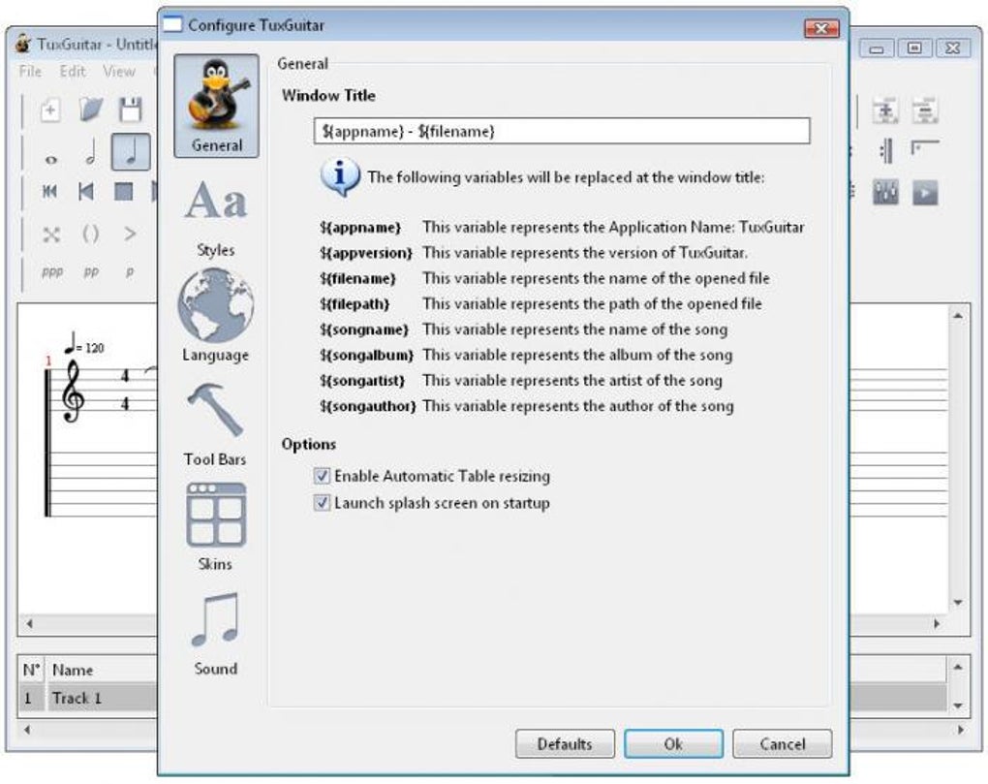Viewport: 988px width, 784px height.
Task: Select the pp dynamic icon
Action: tap(91, 271)
